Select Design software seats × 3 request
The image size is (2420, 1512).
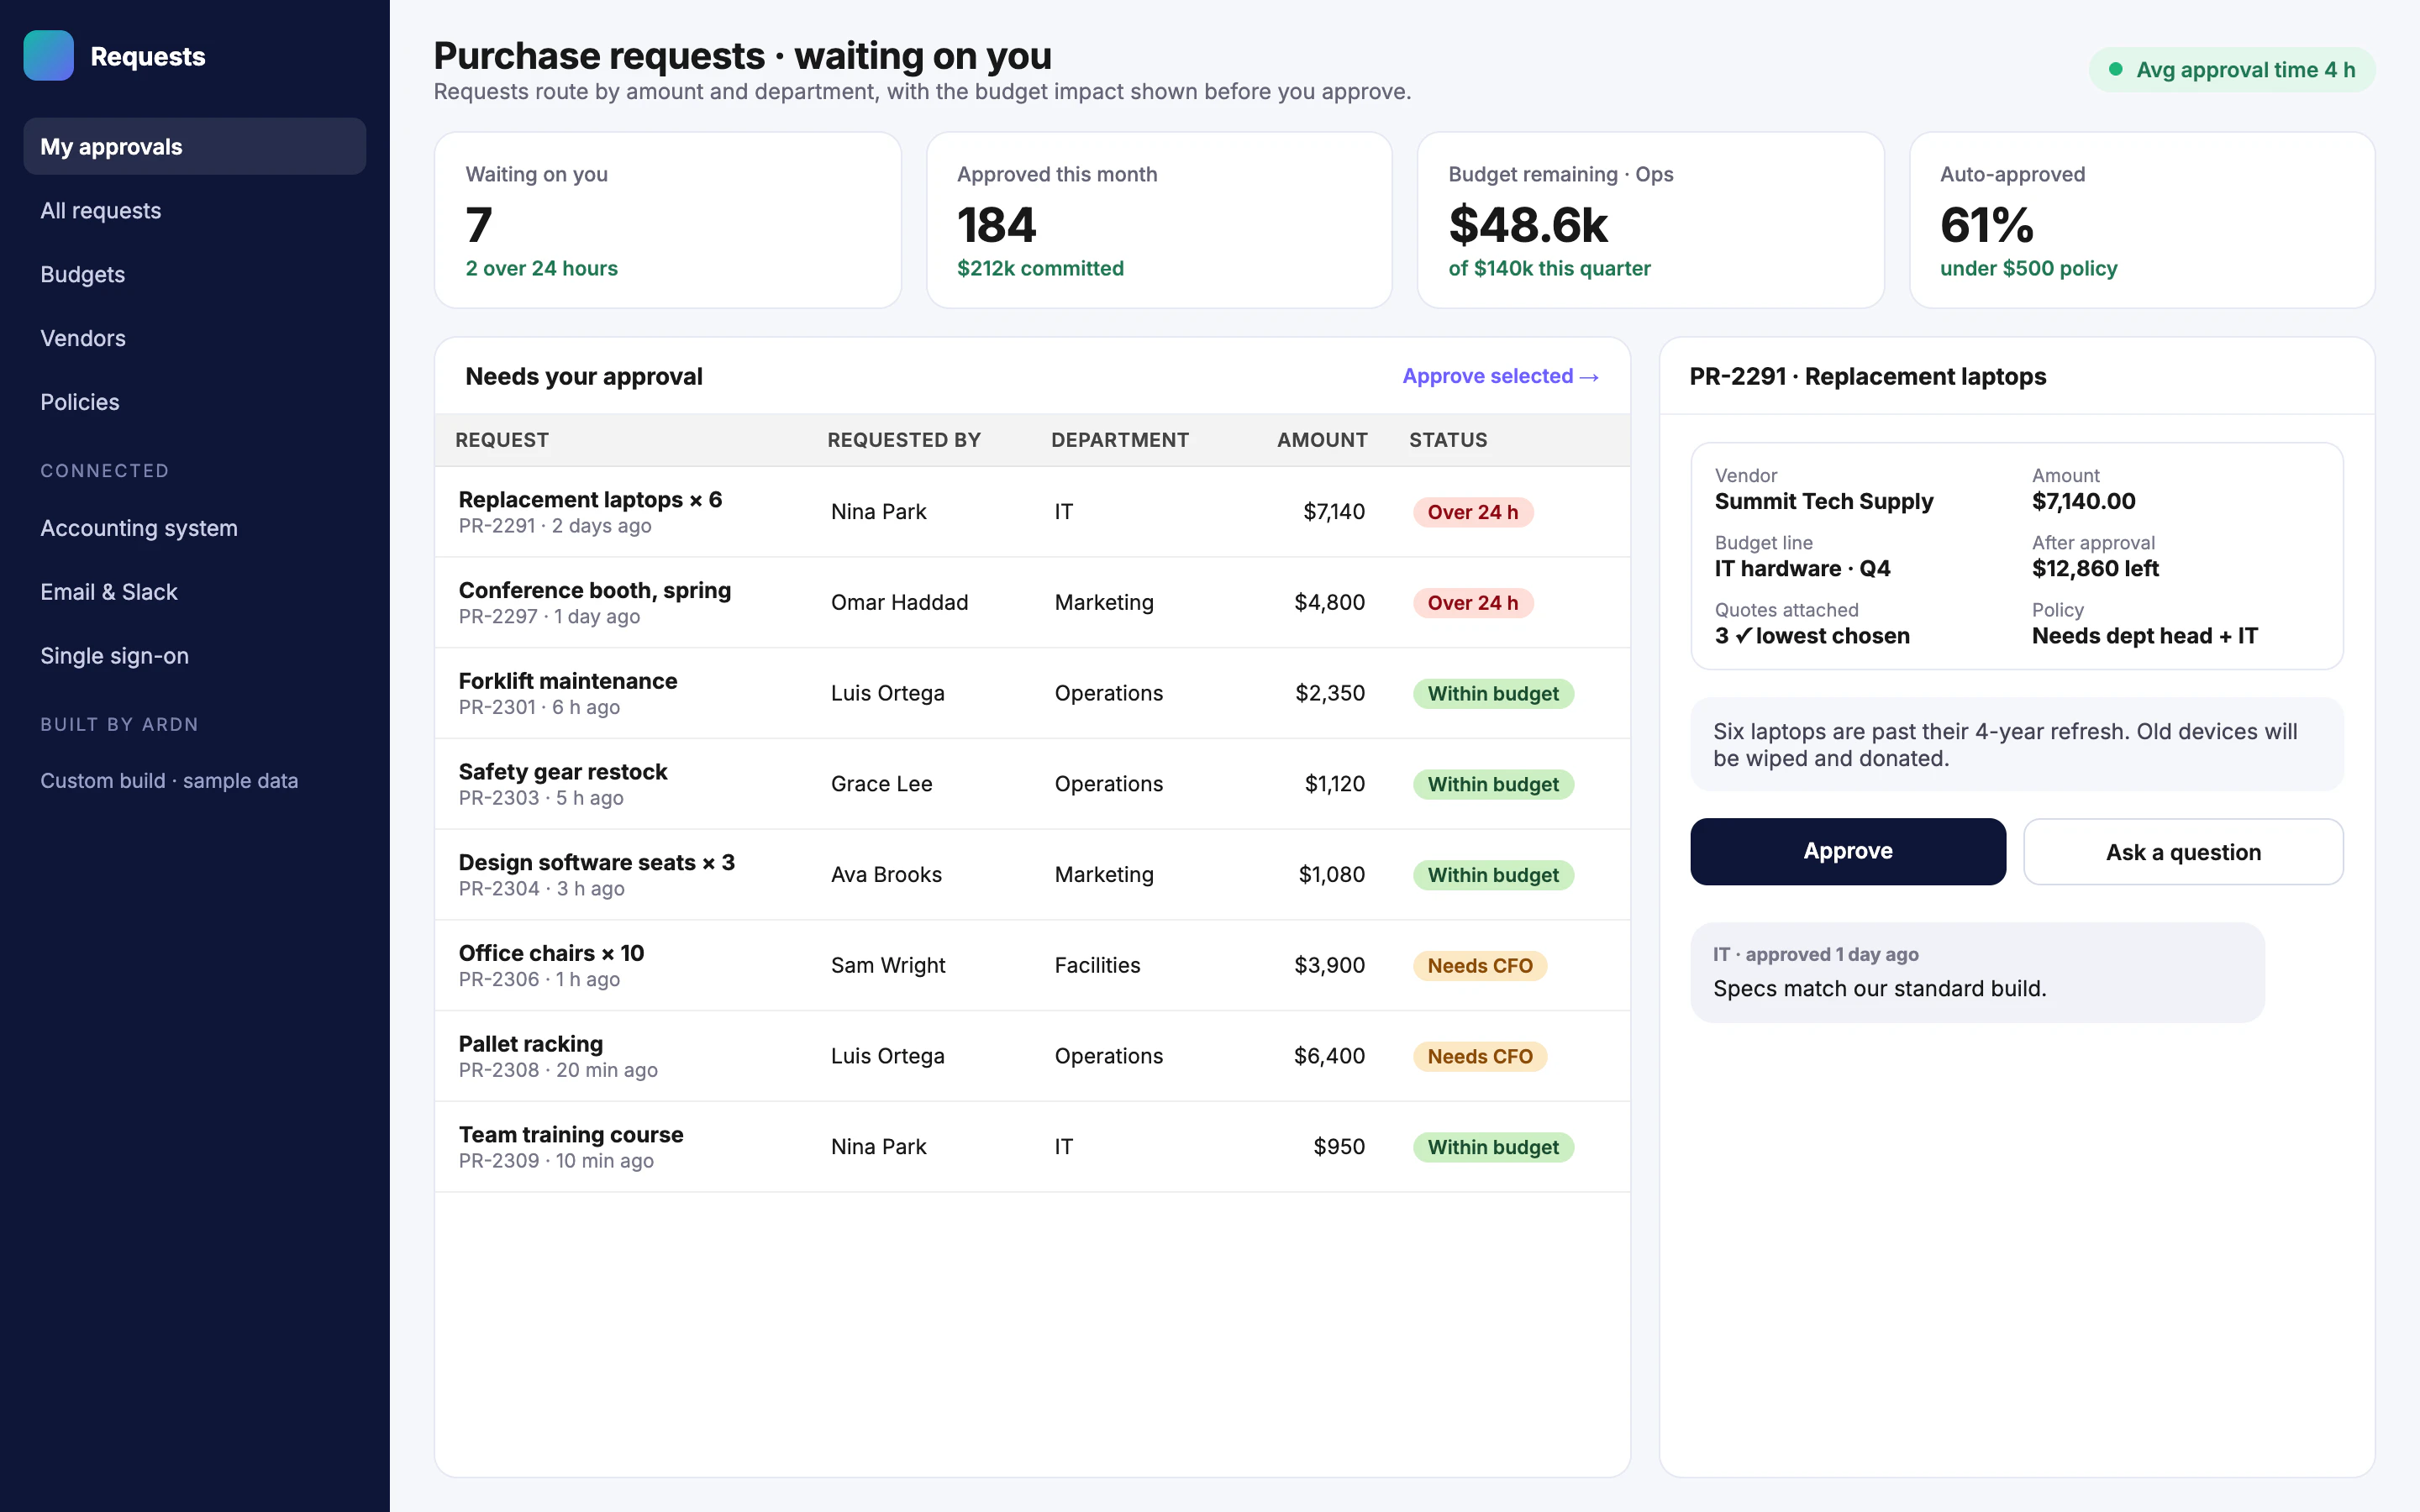pyautogui.click(x=1032, y=875)
